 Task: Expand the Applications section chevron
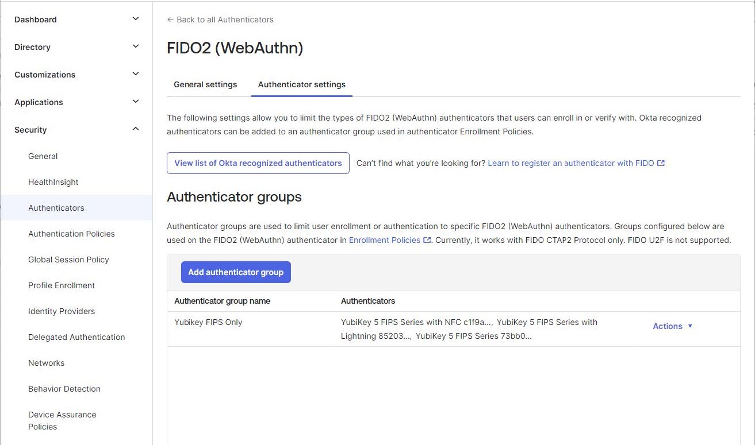click(x=136, y=102)
